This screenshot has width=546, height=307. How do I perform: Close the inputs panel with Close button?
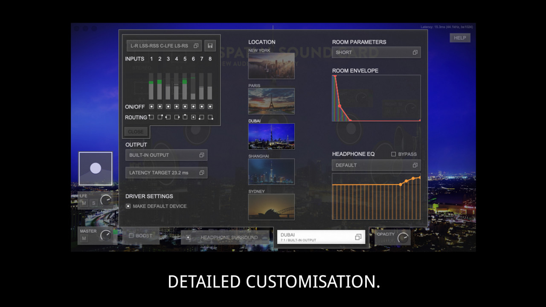[x=136, y=132]
